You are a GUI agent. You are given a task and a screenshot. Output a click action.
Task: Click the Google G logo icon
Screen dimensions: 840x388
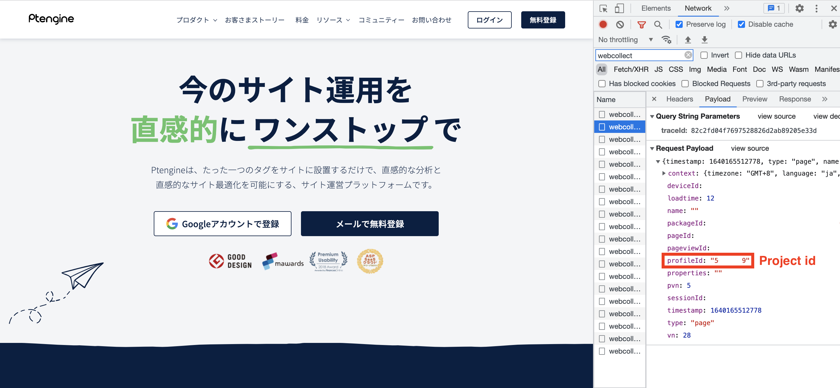click(x=172, y=224)
